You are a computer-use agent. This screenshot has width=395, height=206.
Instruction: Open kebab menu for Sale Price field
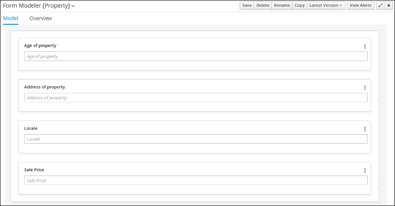pos(364,171)
